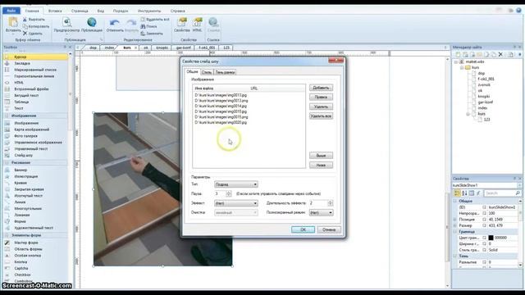Open the Инструменты ribbon tab

pyautogui.click(x=149, y=11)
